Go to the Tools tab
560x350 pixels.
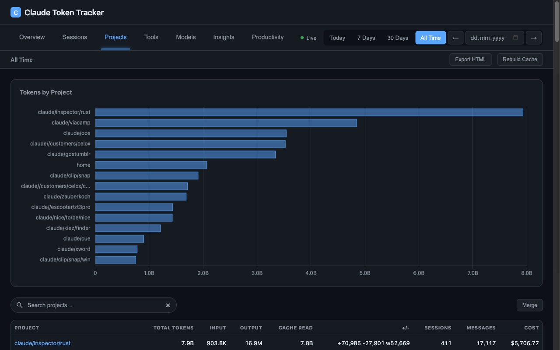coord(151,37)
